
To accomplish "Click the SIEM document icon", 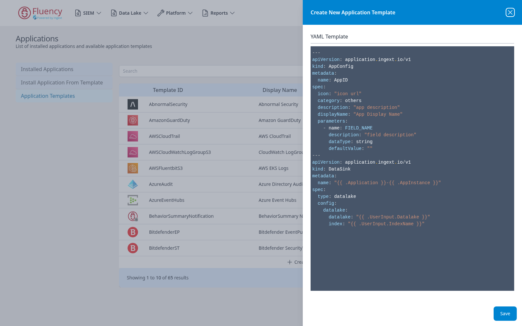I will pyautogui.click(x=78, y=13).
